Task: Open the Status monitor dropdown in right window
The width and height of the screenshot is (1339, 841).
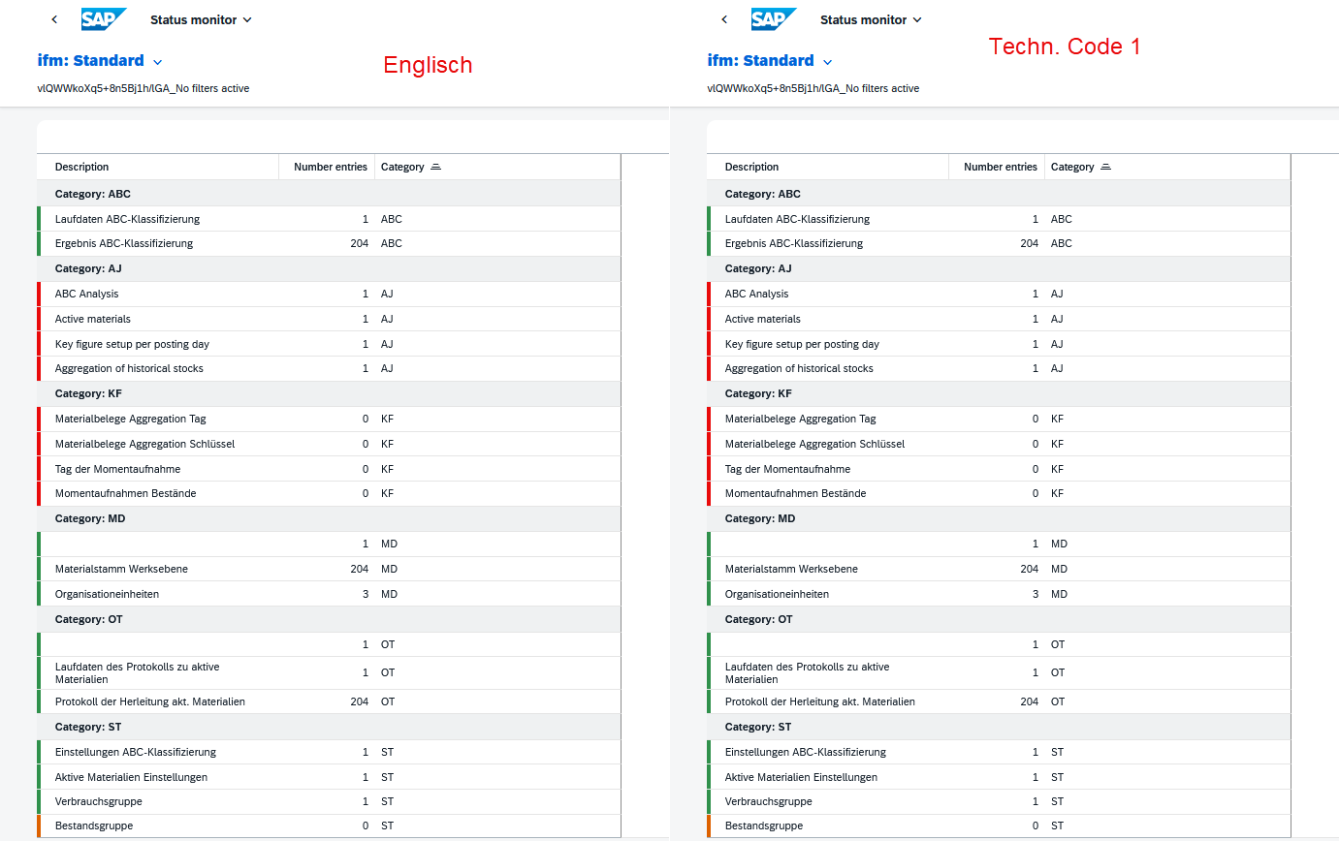Action: tap(871, 19)
